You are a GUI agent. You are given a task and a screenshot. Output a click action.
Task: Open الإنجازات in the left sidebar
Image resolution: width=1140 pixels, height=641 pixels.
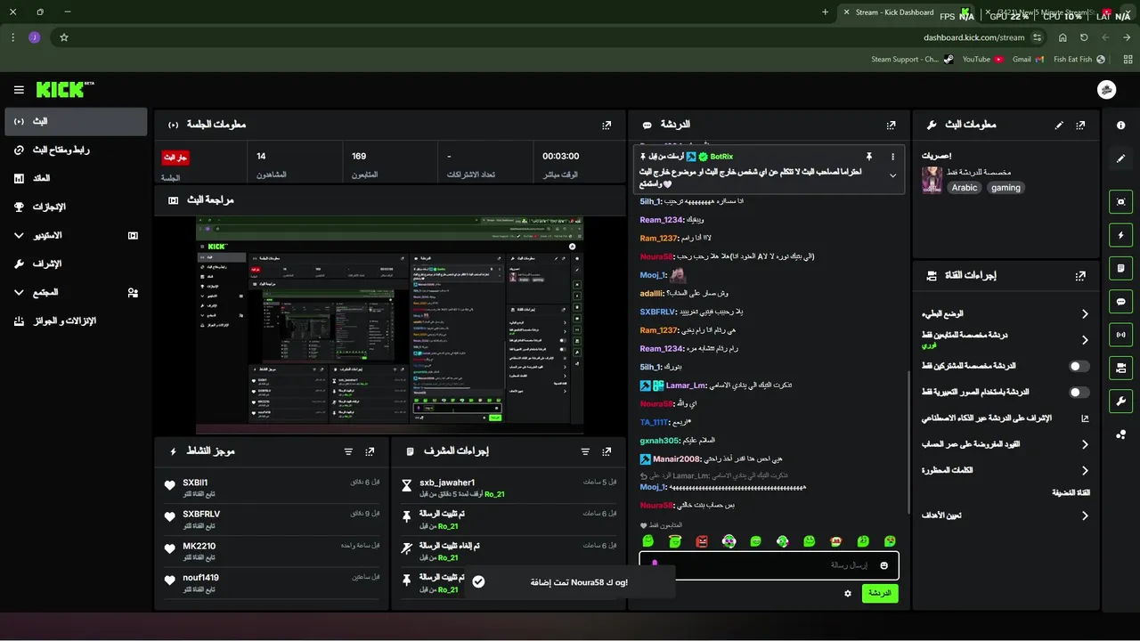coord(76,207)
